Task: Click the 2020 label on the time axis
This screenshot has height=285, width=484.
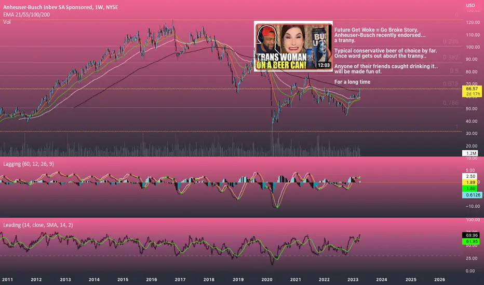Action: pyautogui.click(x=267, y=279)
